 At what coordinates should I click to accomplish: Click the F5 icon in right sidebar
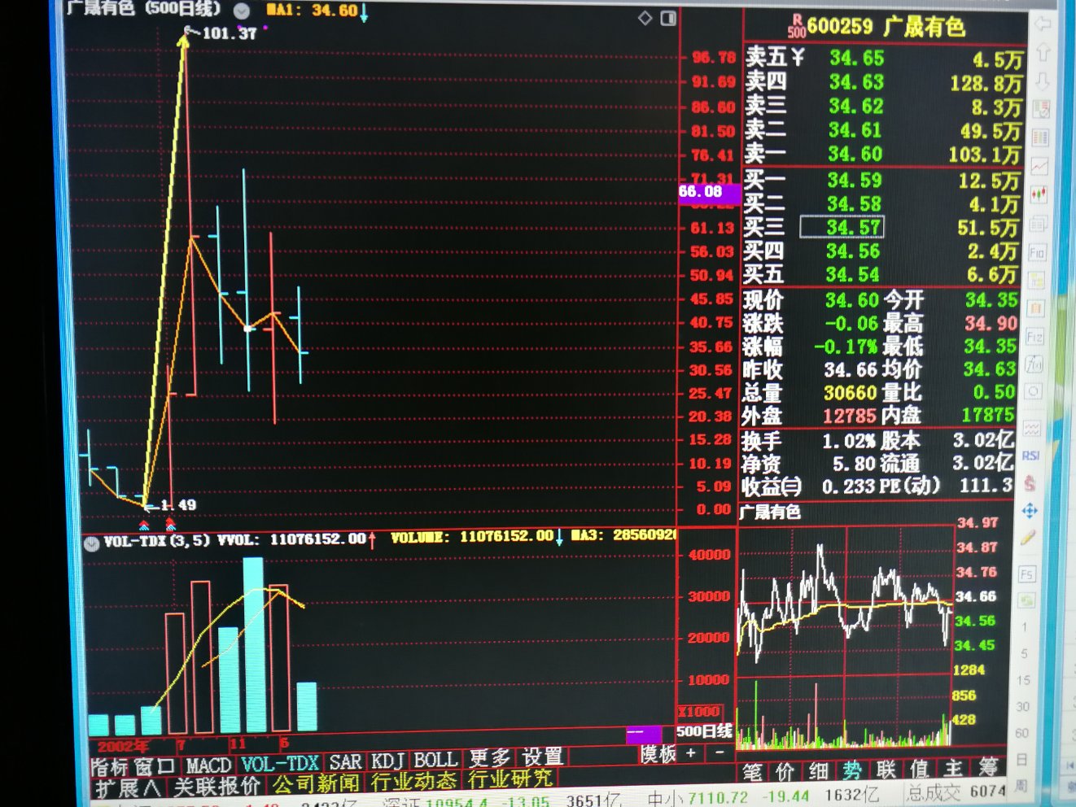(x=1026, y=574)
